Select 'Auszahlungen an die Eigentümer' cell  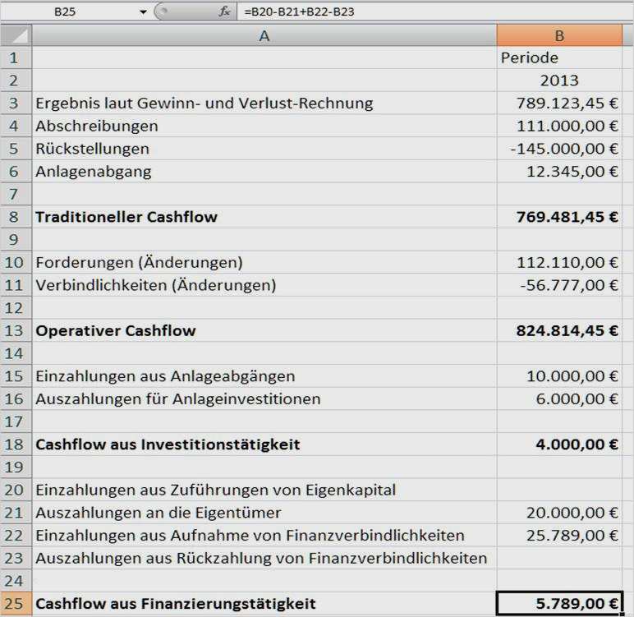click(x=264, y=513)
